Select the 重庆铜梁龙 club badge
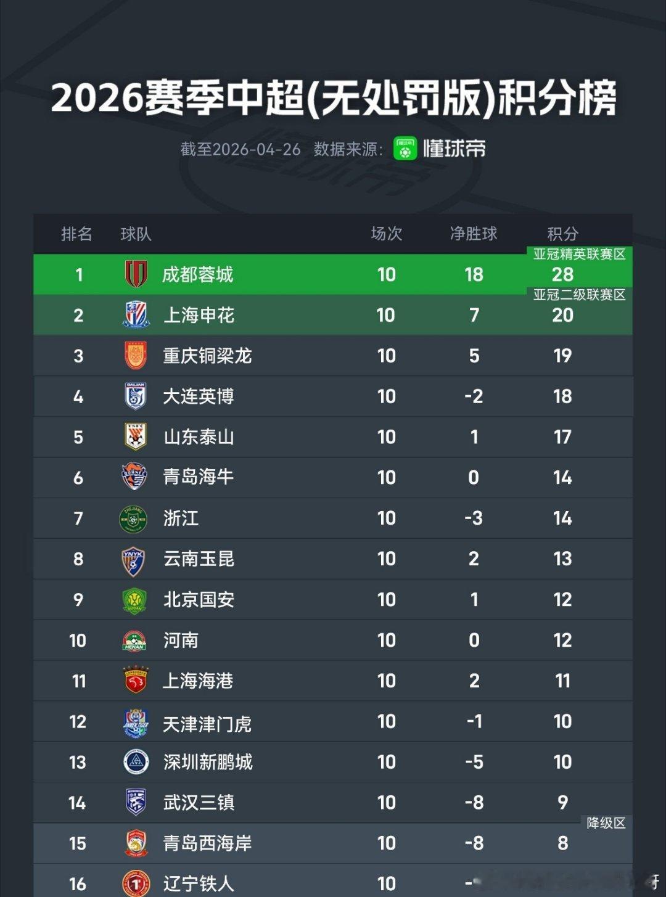This screenshot has width=666, height=897. pos(136,356)
